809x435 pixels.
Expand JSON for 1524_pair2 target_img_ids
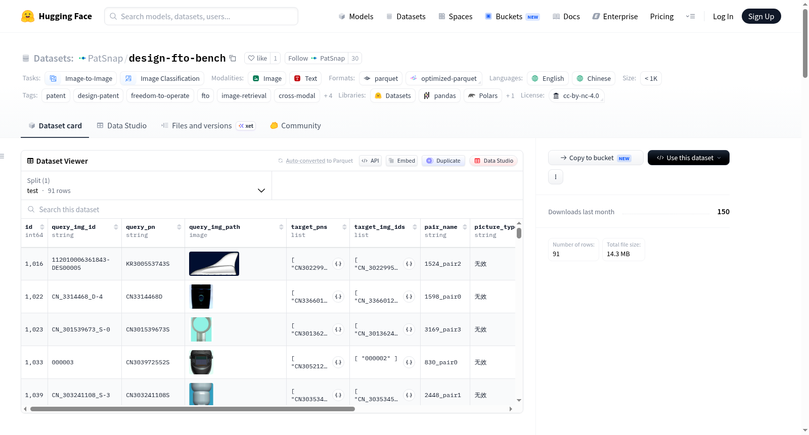point(409,264)
